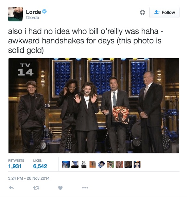Visit the @lorde handle link

(x=32, y=18)
